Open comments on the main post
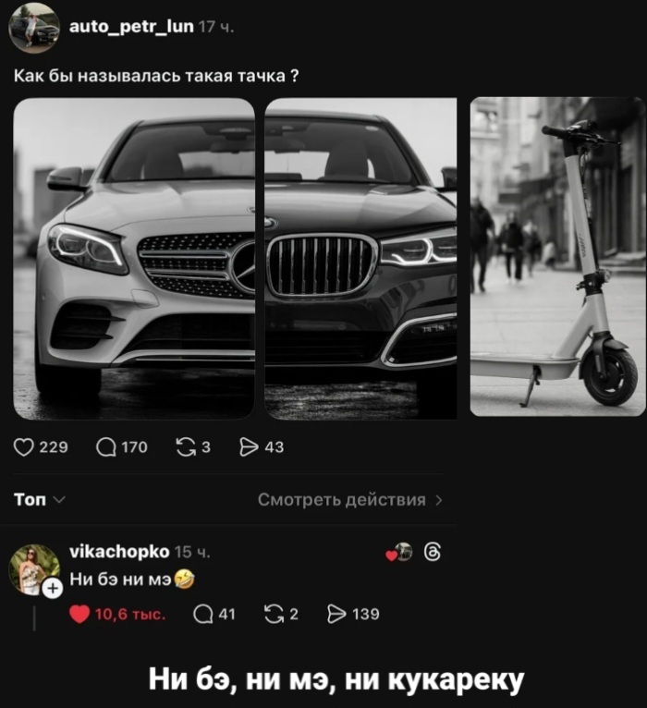The width and height of the screenshot is (647, 708). 105,447
